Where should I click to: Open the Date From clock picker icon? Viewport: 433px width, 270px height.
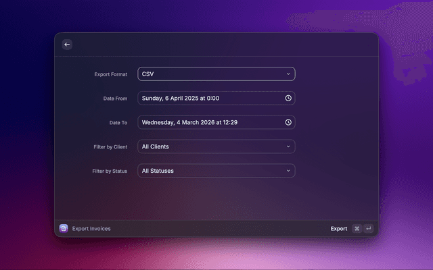click(288, 99)
